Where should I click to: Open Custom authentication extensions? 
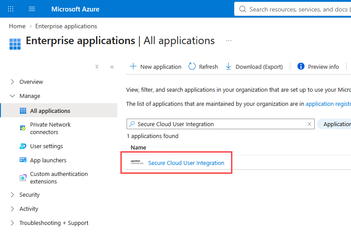[59, 178]
